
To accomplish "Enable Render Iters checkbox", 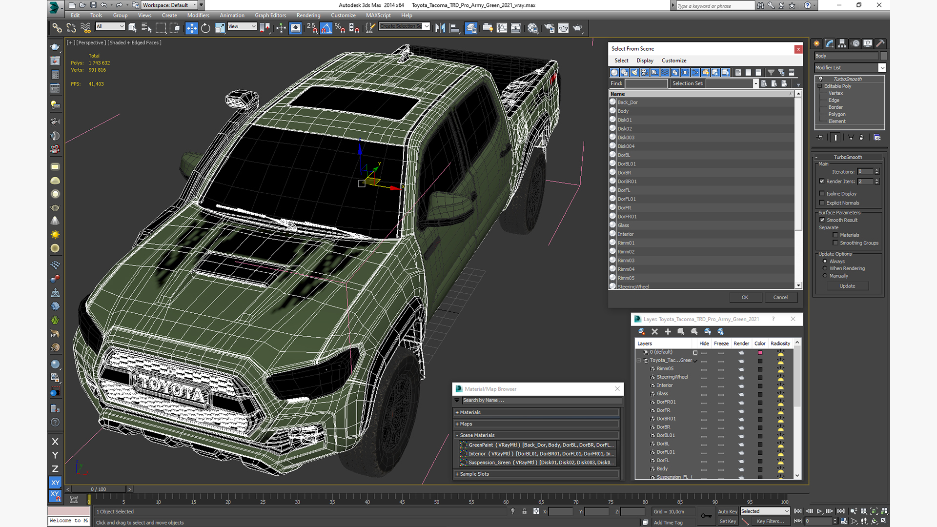I will pyautogui.click(x=822, y=182).
